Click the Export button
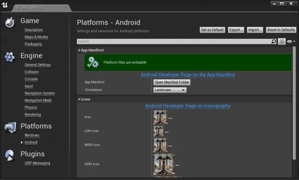The image size is (299, 180). tap(236, 30)
